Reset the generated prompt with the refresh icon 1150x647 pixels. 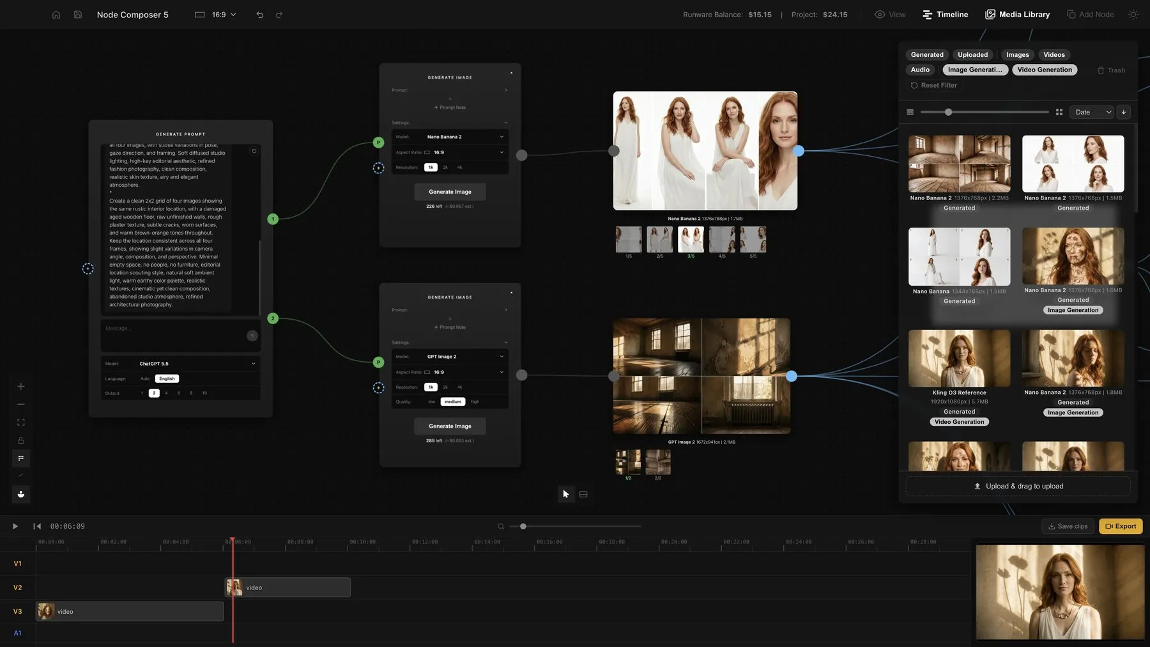point(254,152)
